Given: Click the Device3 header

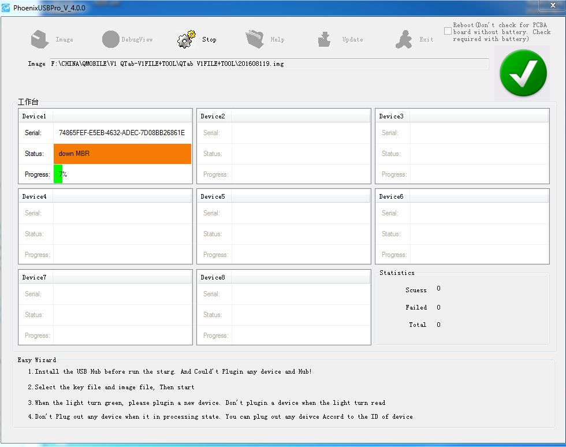Looking at the screenshot, I should [x=392, y=116].
